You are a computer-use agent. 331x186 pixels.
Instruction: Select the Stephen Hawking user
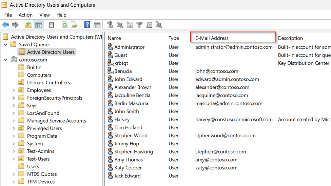pyautogui.click(x=134, y=152)
